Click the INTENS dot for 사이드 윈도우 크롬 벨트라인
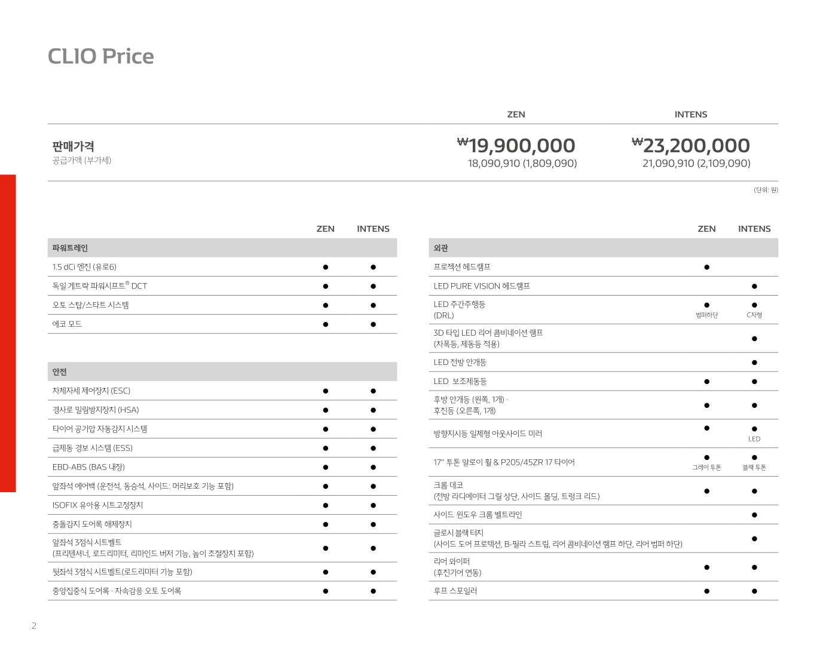Viewport: 826px width, 651px height. pyautogui.click(x=754, y=515)
